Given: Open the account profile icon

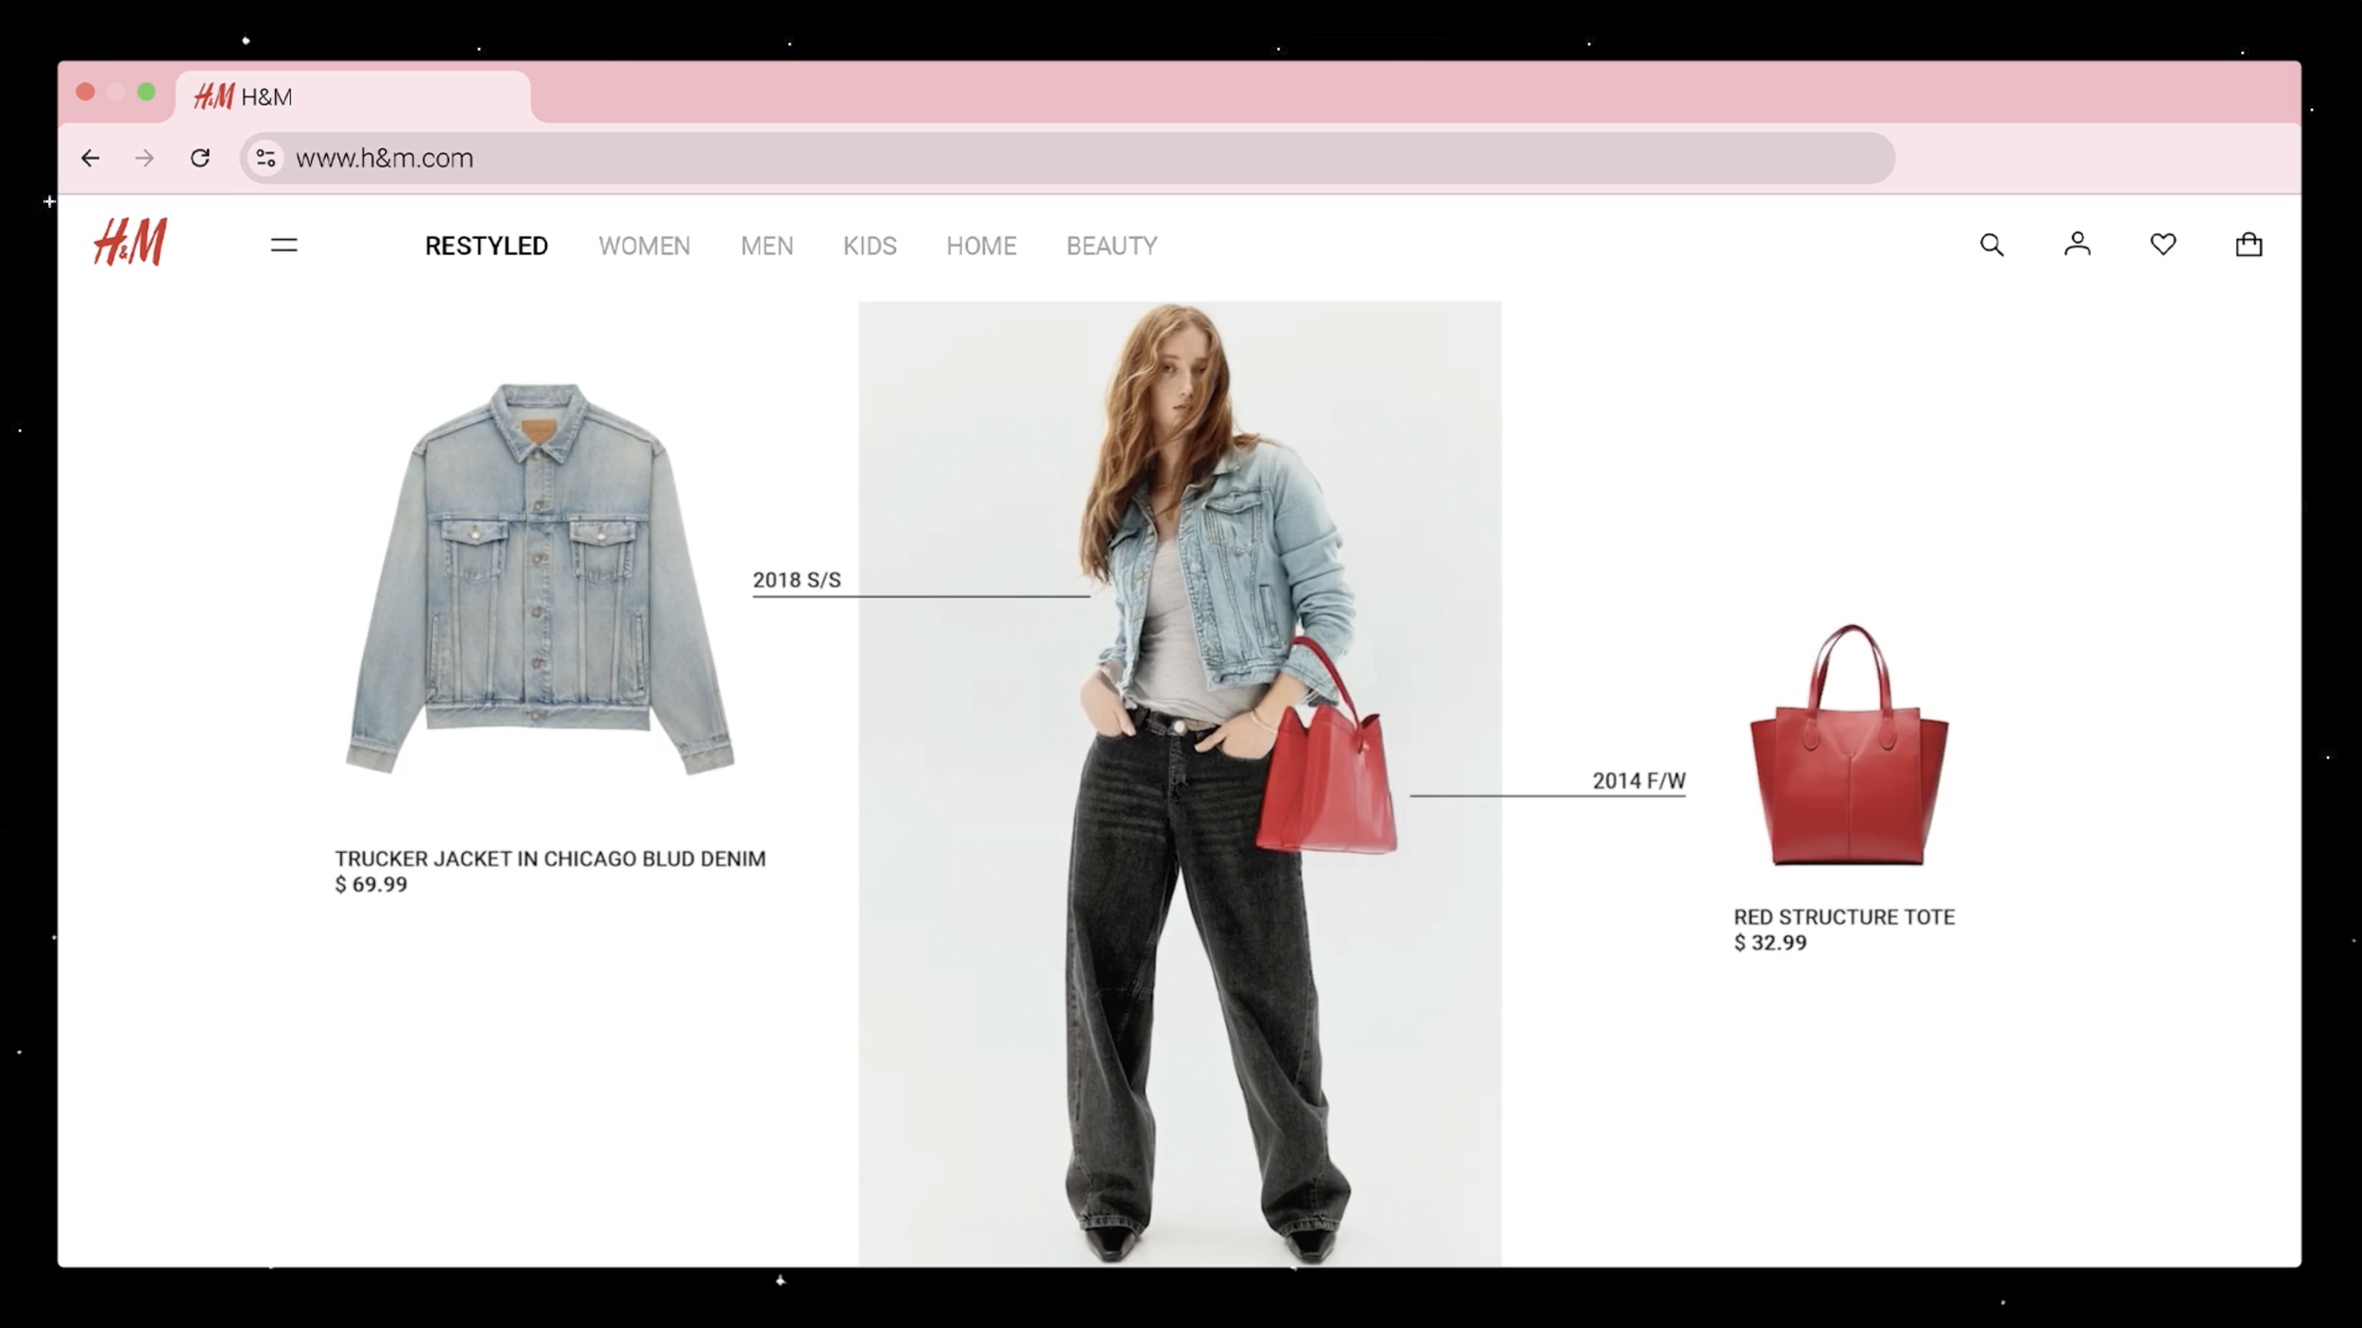Looking at the screenshot, I should [x=2077, y=245].
